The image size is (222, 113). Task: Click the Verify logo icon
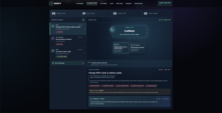coord(51,3)
